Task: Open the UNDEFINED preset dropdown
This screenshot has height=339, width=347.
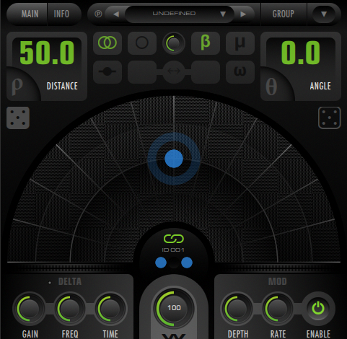Action: coord(179,14)
